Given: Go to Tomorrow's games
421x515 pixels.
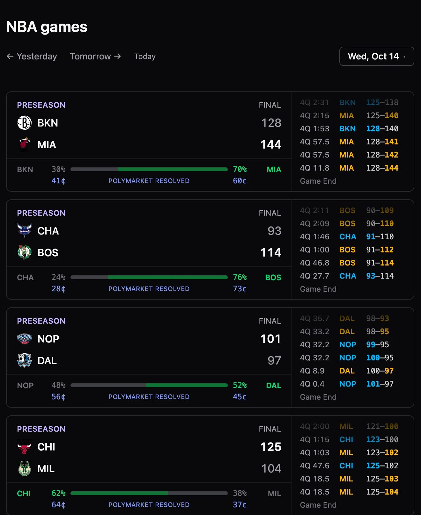Looking at the screenshot, I should (96, 57).
